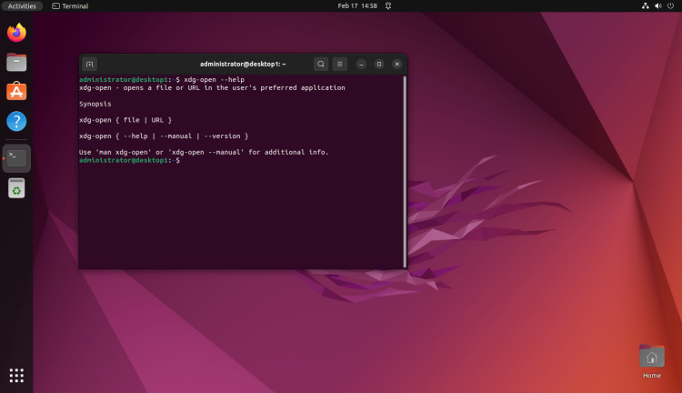Click the terminal vertical scrollbar
The width and height of the screenshot is (682, 393).
(405, 171)
